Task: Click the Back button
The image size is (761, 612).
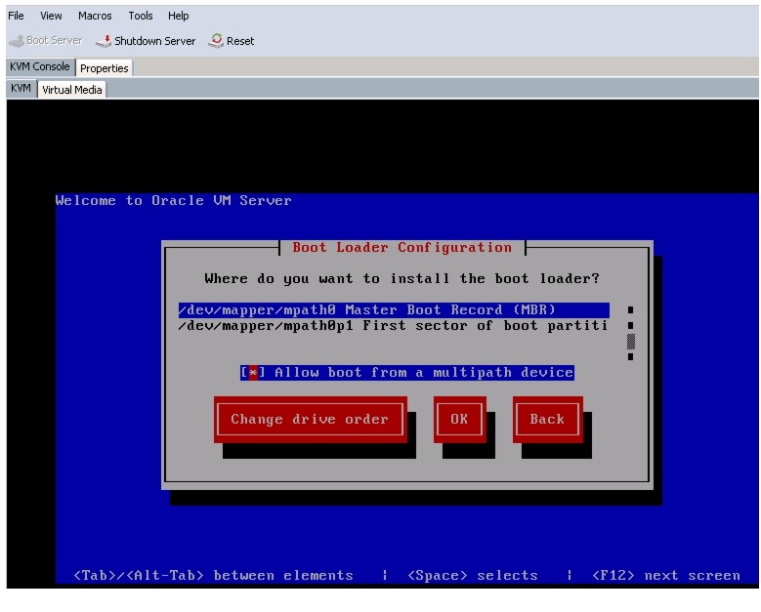Action: 547,420
